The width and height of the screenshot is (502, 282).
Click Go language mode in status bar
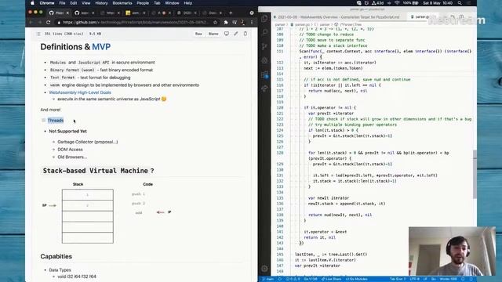pos(433,279)
